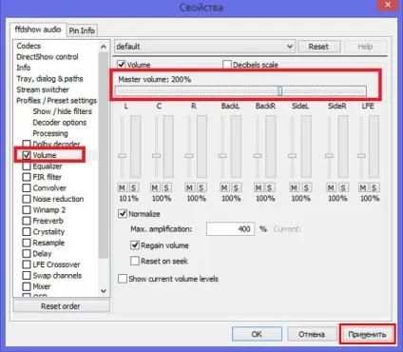Screen dimensions: 403x352
Task: Solo the LFE channel with S button
Action: [374, 187]
